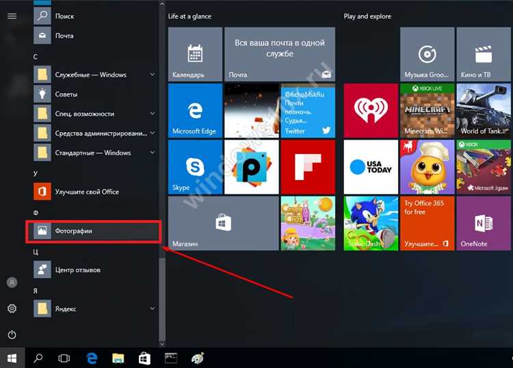Launch Почта from the app list

click(94, 36)
